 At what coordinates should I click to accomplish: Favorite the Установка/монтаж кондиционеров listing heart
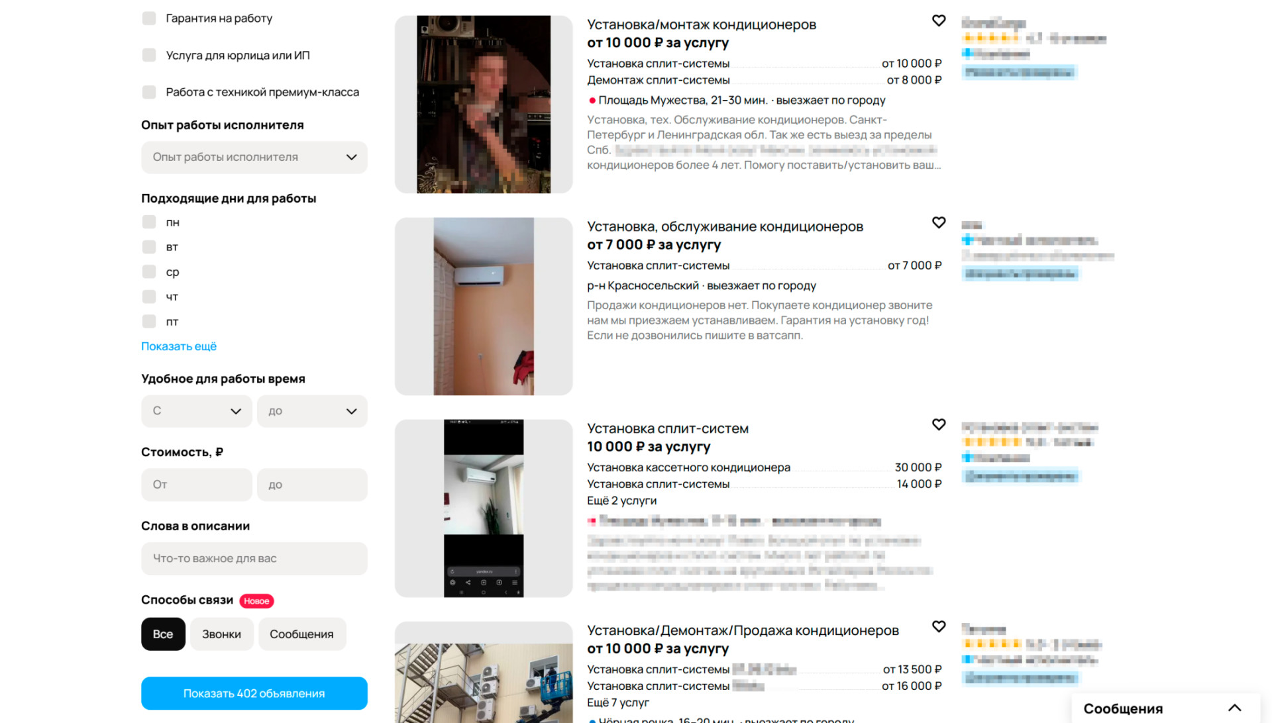[938, 21]
